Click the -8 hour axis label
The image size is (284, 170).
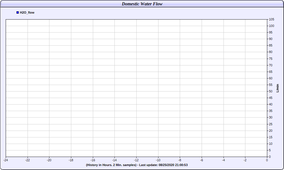point(180,160)
